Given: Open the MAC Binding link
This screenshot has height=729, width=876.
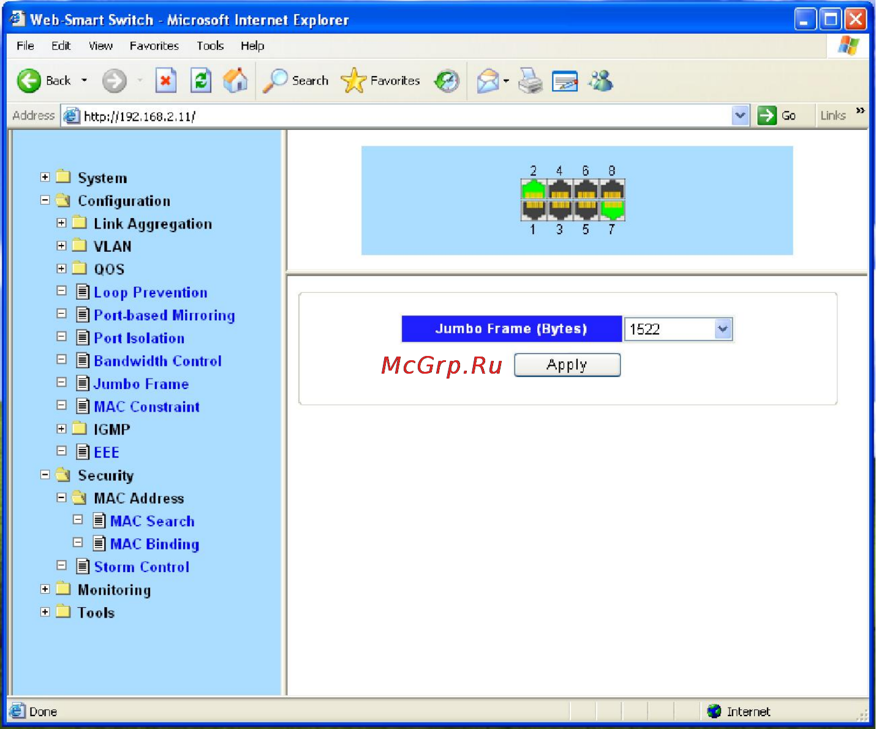Looking at the screenshot, I should click(x=154, y=543).
